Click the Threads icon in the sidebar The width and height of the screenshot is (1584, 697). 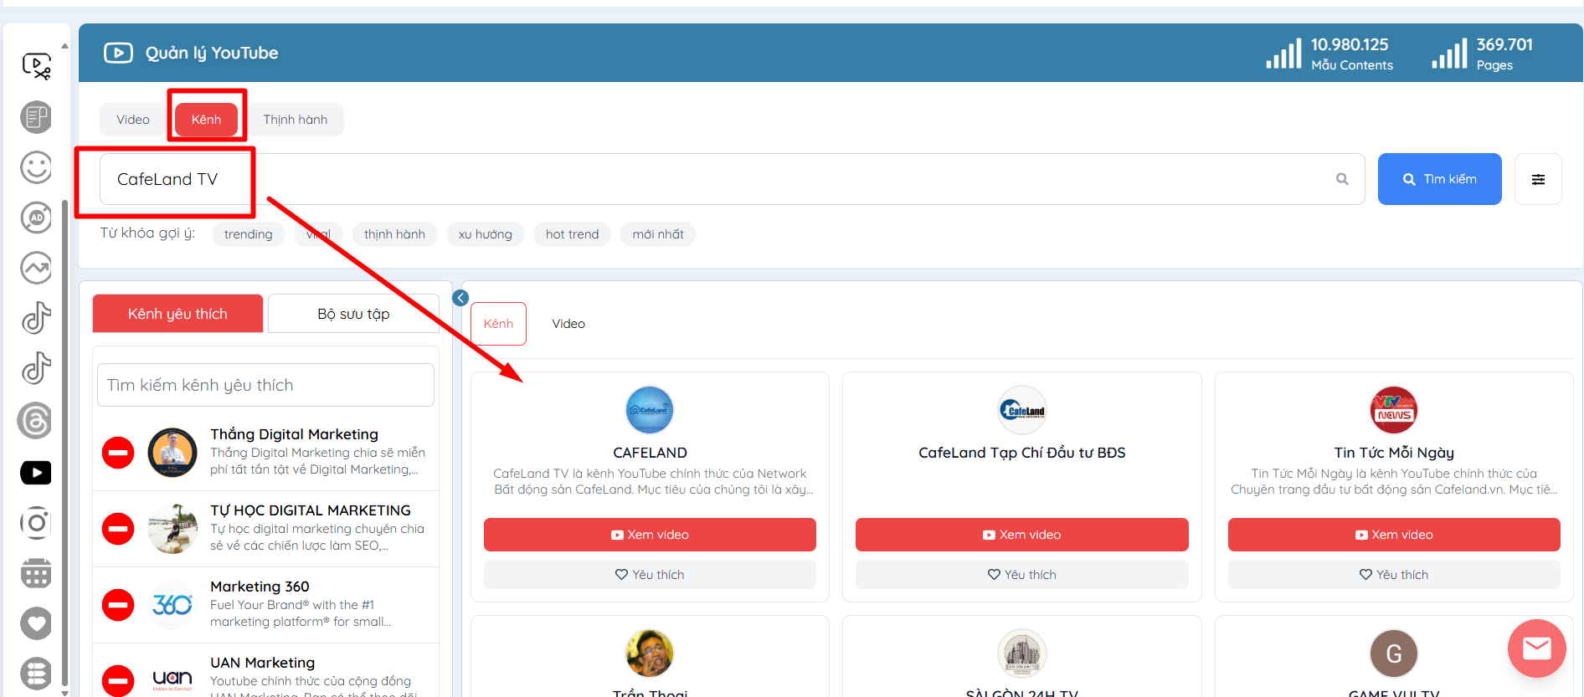point(35,421)
